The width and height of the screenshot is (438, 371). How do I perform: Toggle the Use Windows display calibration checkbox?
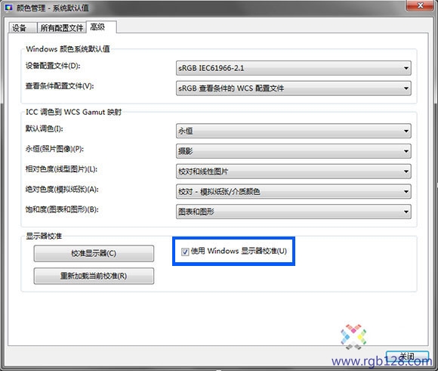[185, 252]
